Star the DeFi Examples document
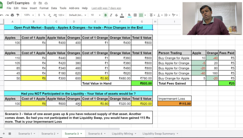 click(x=35, y=3)
